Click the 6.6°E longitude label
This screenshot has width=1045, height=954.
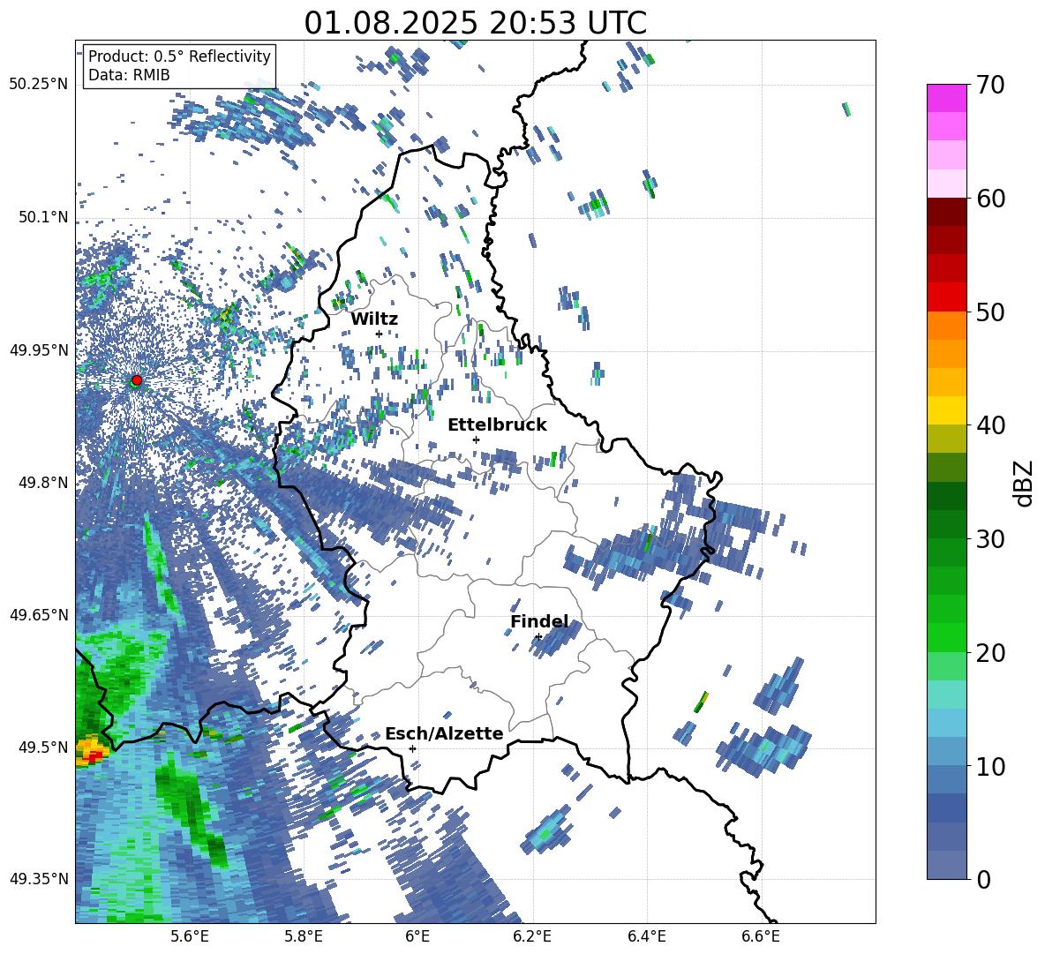click(x=761, y=936)
